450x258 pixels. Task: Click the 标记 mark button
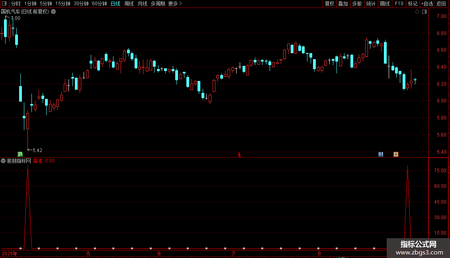click(413, 4)
